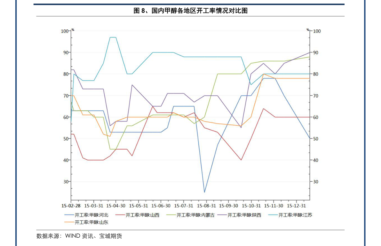Select the 开工率:甲醇:山东 legend label
381x246 pixels.
(91, 222)
